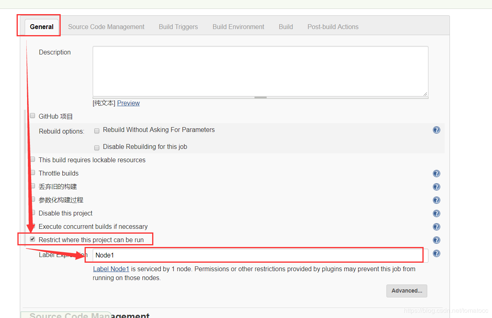Open help icon for 参数化构建过程

[x=436, y=200]
